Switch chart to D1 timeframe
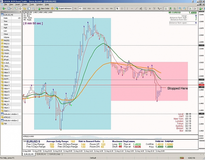The height and width of the screenshot is (160, 205). point(102,9)
